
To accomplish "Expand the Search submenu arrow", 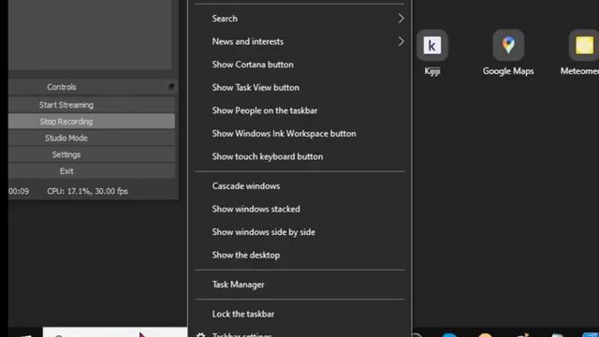I will click(401, 19).
